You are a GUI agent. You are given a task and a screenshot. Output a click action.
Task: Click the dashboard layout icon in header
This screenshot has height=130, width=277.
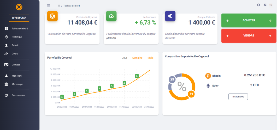click(265, 5)
